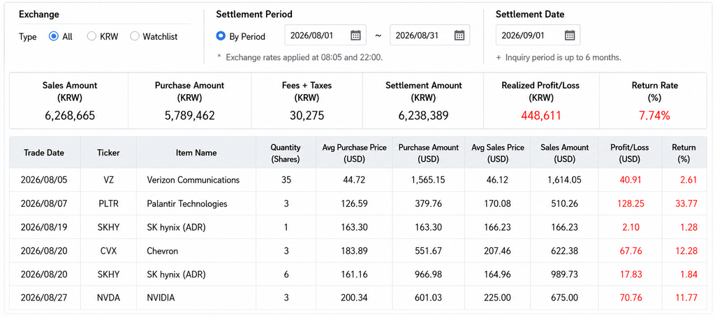This screenshot has width=715, height=317.
Task: Click trade date 2026/08/27
Action: tap(44, 298)
